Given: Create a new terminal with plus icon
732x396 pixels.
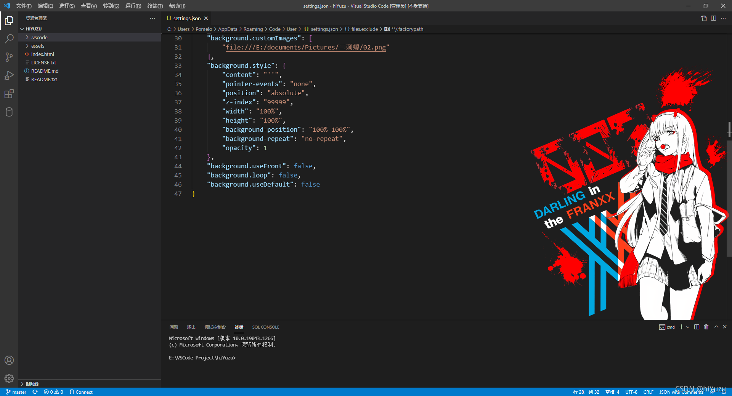Looking at the screenshot, I should (681, 327).
